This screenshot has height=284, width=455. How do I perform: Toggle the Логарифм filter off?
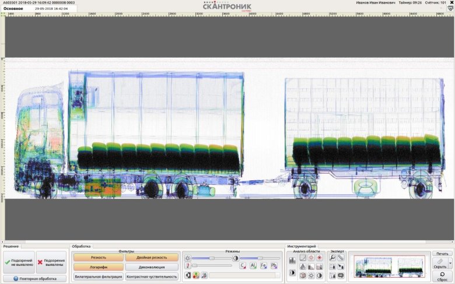pyautogui.click(x=98, y=267)
